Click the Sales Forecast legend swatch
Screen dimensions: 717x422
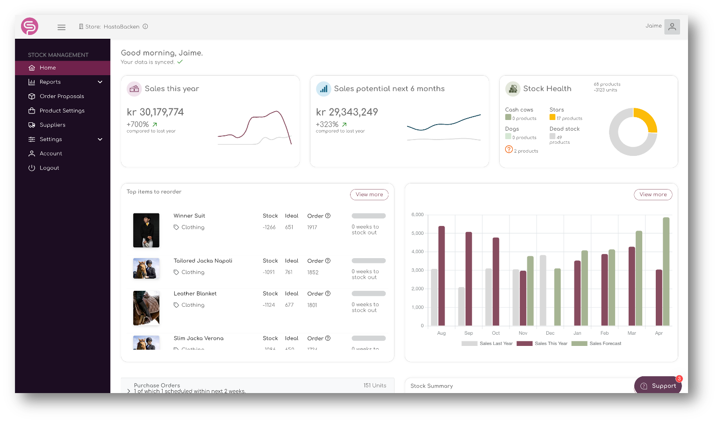coord(580,343)
